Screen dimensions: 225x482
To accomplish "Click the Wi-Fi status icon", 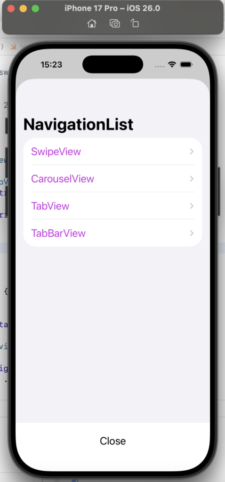I will (x=172, y=64).
